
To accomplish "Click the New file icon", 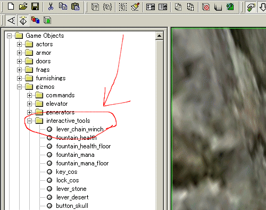I will click(11, 6).
